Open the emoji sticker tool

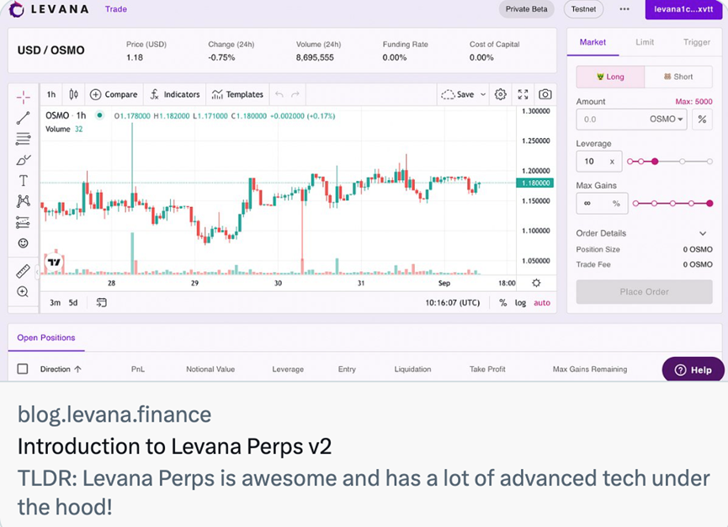coord(23,243)
